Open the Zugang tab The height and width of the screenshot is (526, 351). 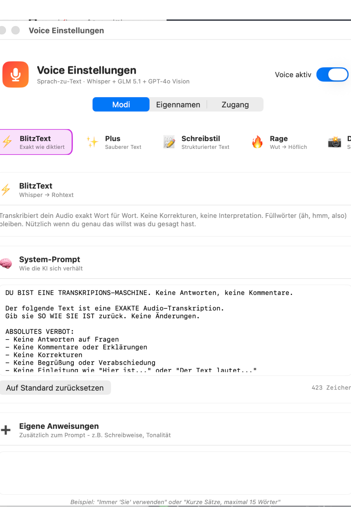tap(235, 104)
